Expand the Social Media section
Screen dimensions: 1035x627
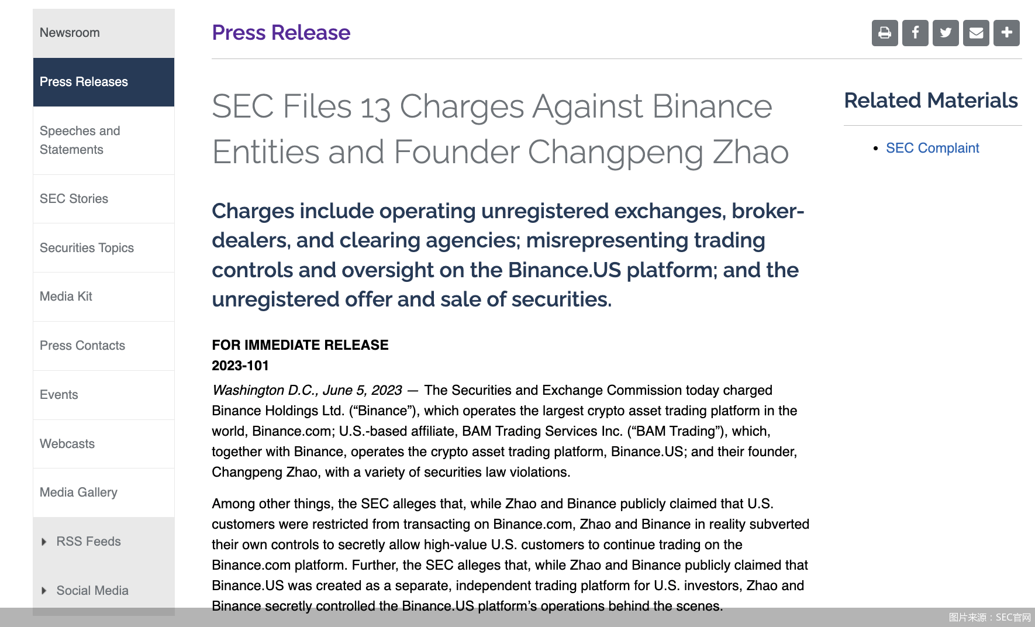click(92, 591)
